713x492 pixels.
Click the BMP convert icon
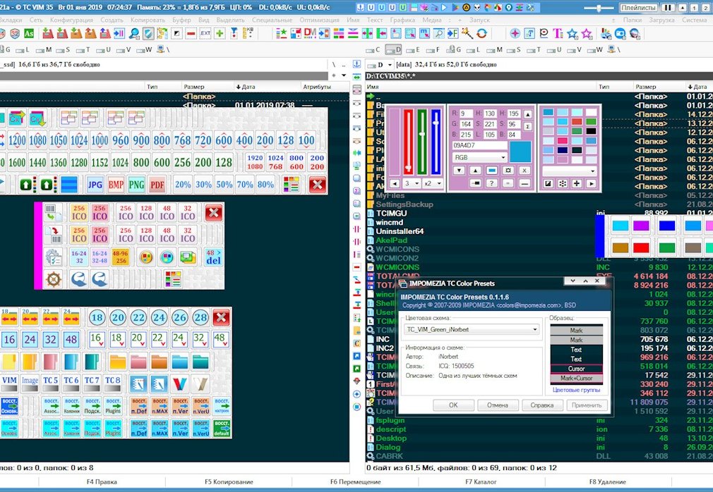(116, 185)
